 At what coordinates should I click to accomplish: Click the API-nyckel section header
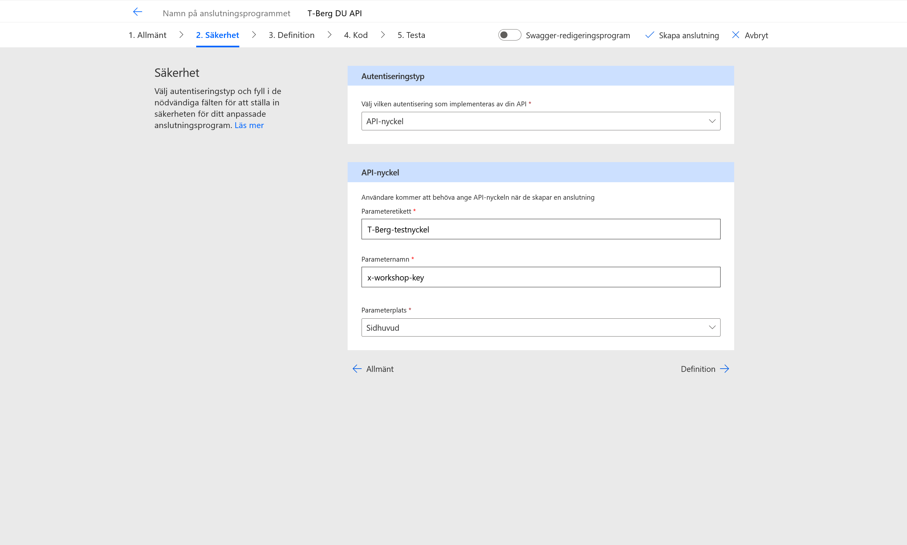[541, 172]
